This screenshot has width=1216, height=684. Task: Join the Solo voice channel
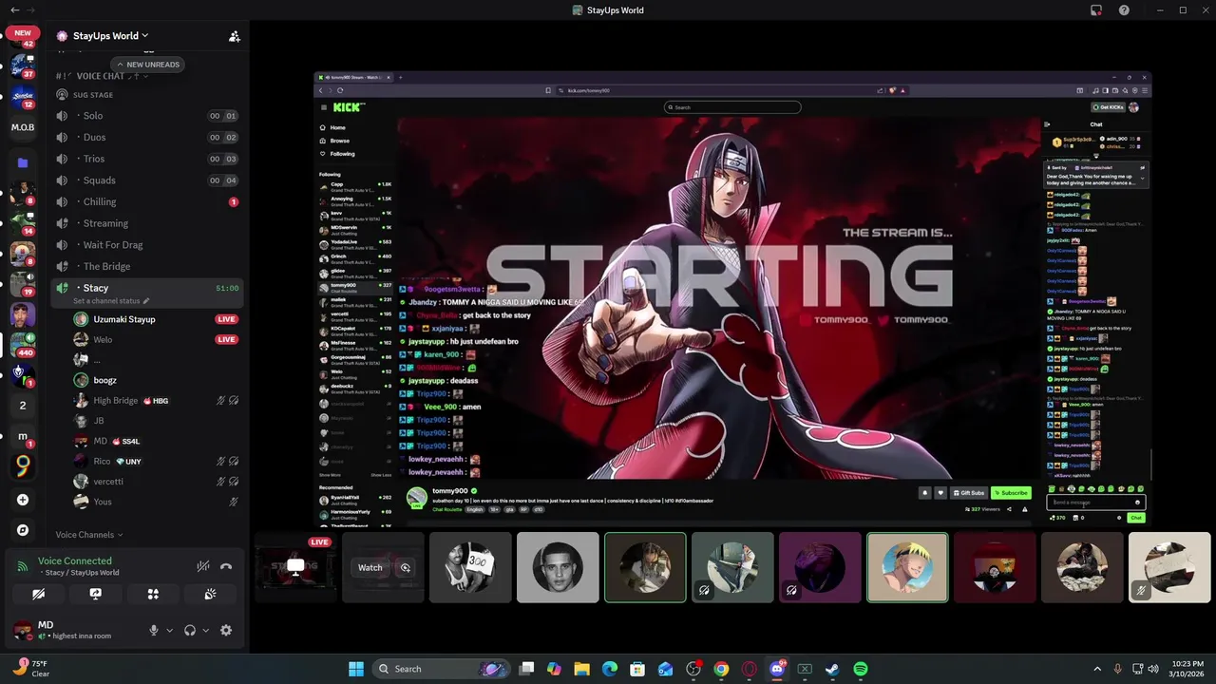[147, 116]
